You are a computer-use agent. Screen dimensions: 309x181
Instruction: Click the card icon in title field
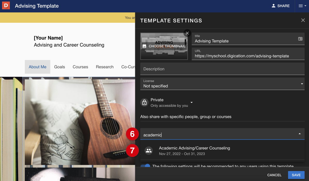click(x=300, y=39)
